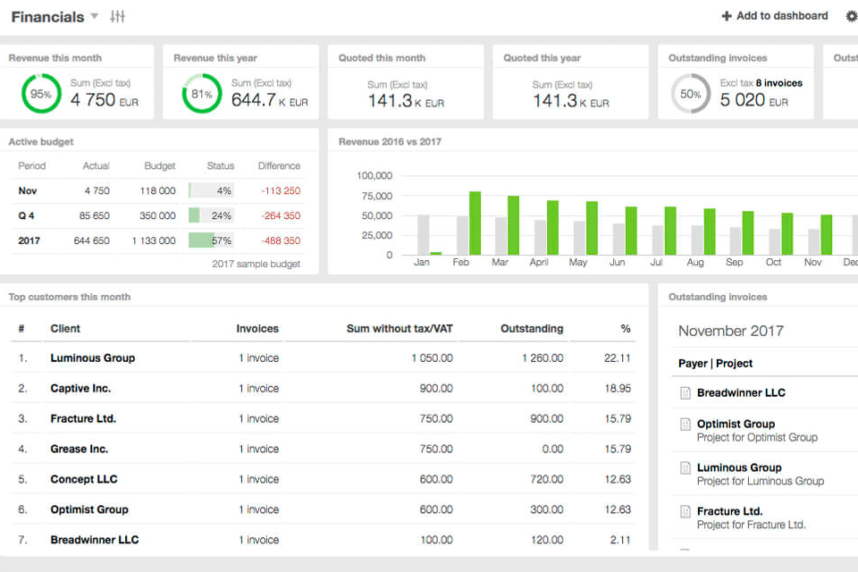Open the filter sliders icon beside Financials
858x572 pixels.
coord(117,17)
